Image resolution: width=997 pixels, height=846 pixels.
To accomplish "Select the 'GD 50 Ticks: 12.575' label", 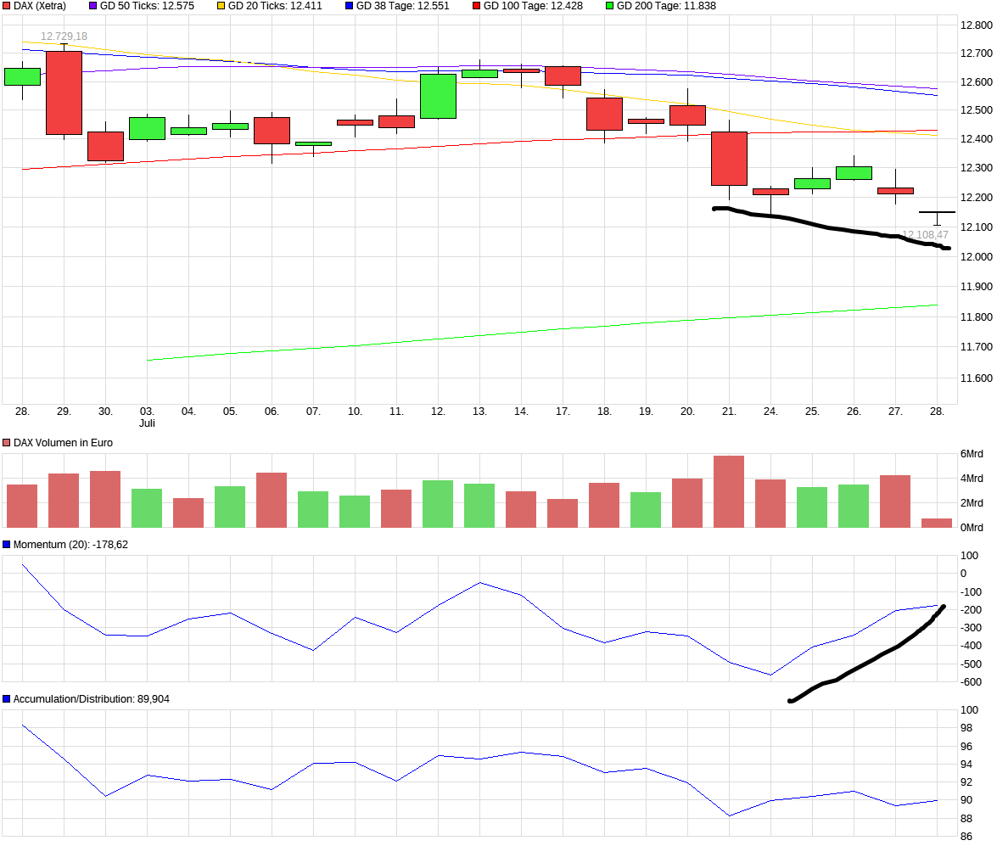I will click(x=148, y=6).
